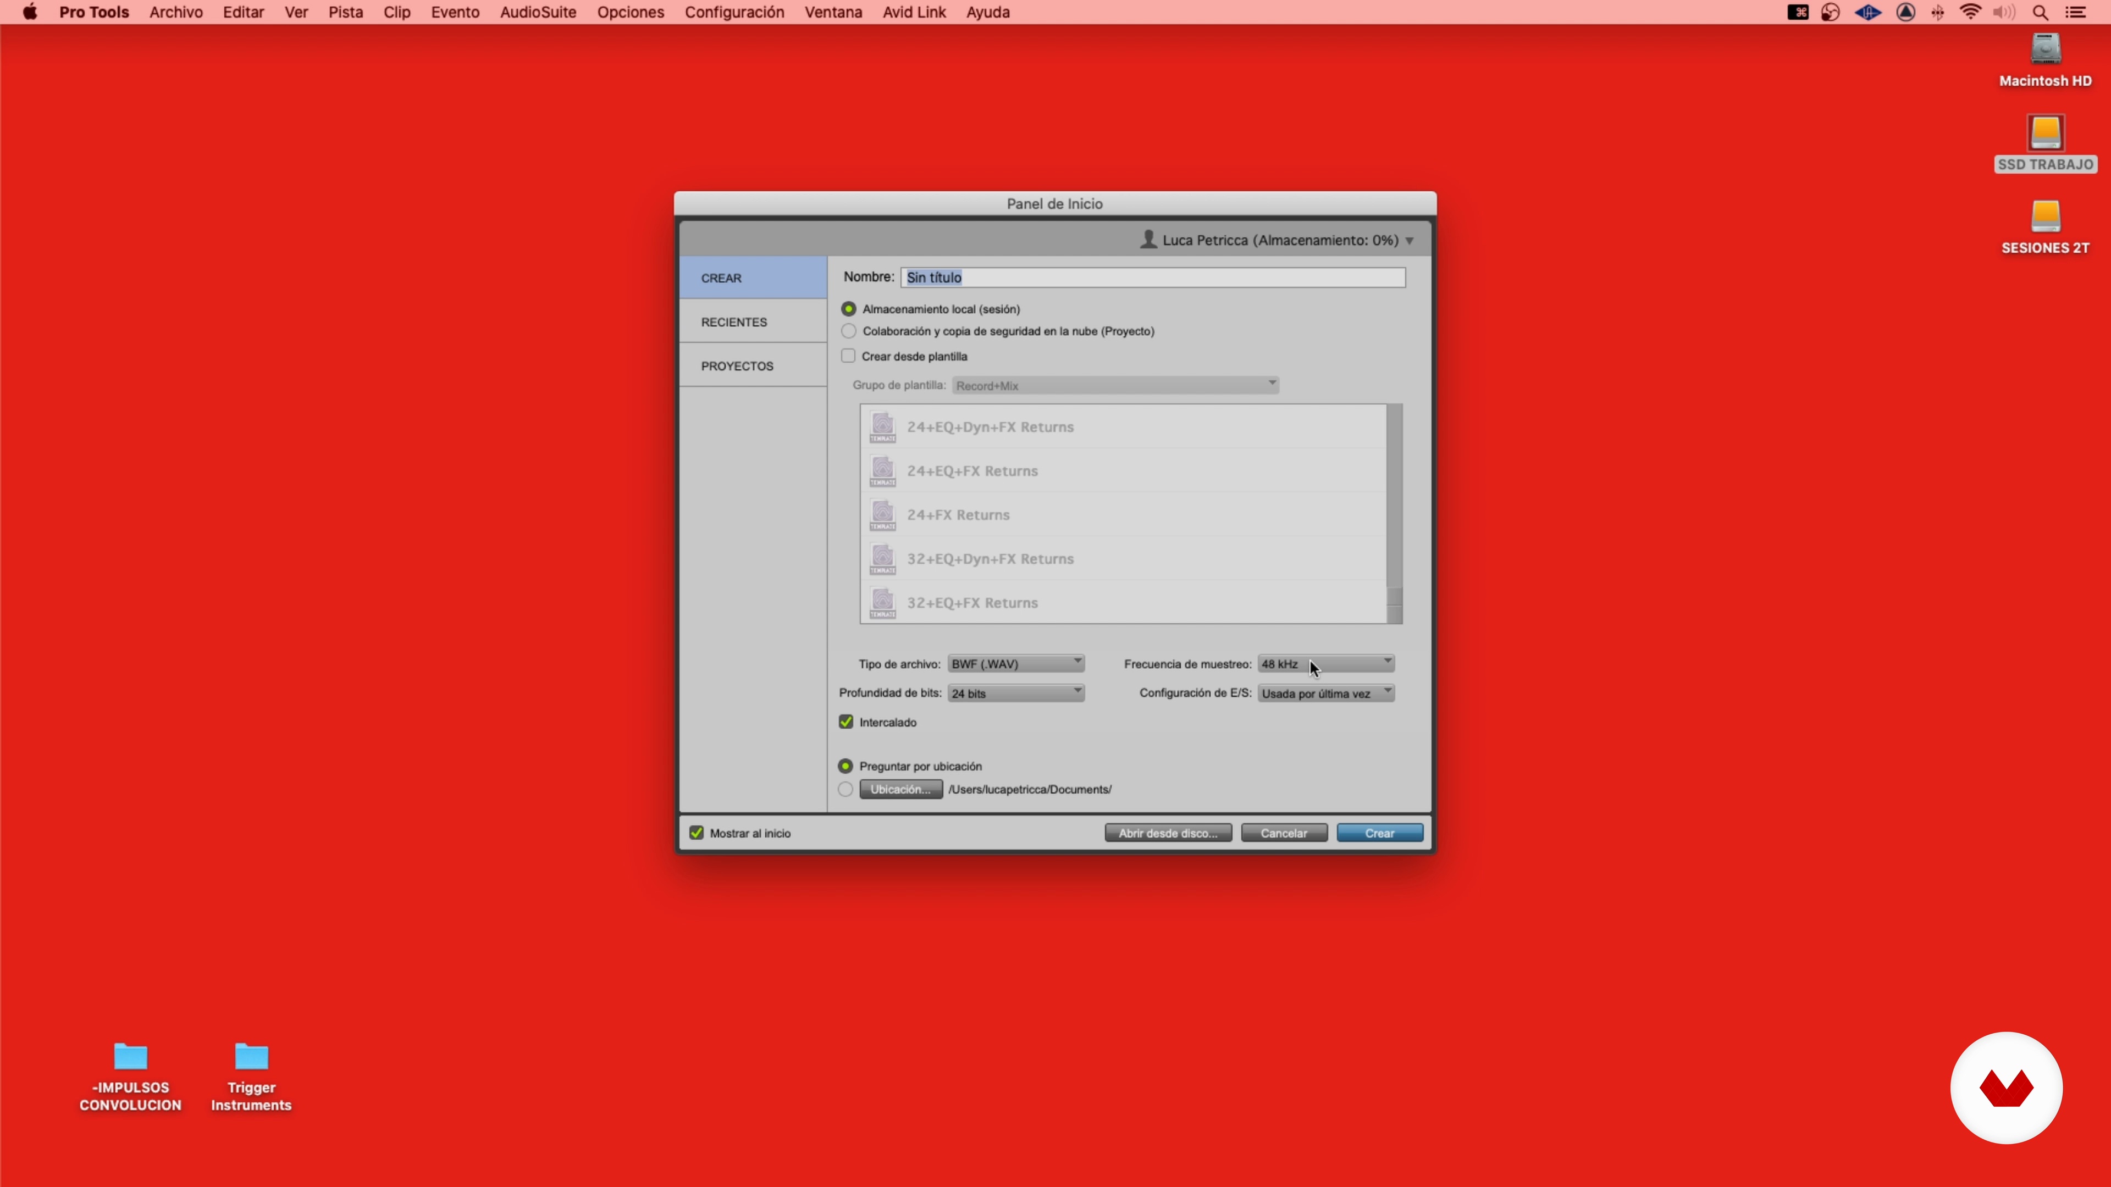Open the Pista menu

tap(346, 12)
